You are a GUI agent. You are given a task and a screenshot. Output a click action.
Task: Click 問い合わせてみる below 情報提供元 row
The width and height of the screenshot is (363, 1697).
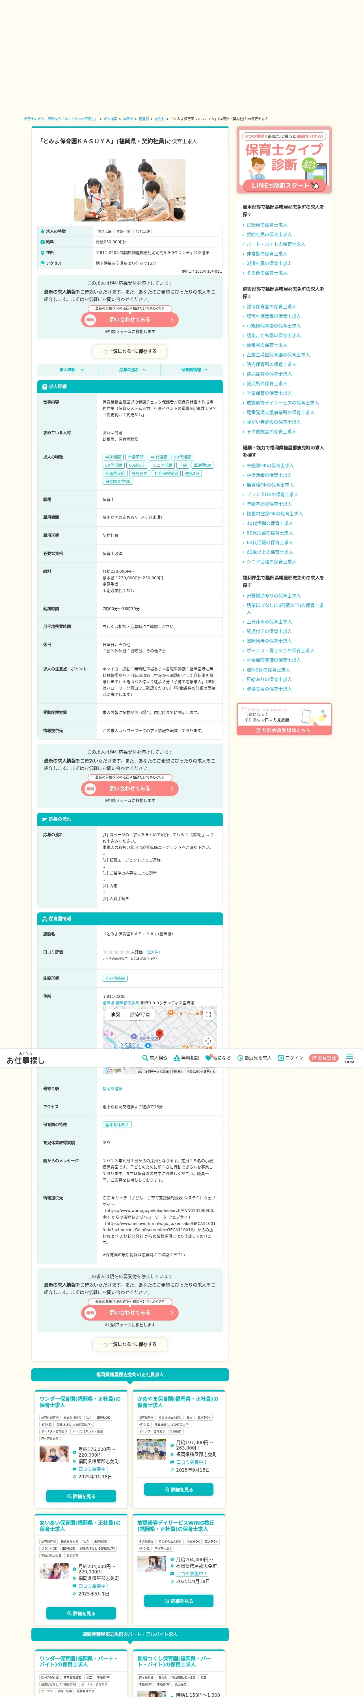click(130, 789)
